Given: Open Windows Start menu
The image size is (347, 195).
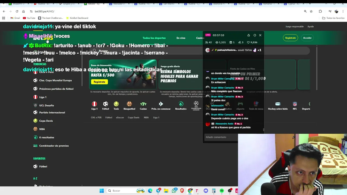Looking at the screenshot, I should click(x=102, y=191).
